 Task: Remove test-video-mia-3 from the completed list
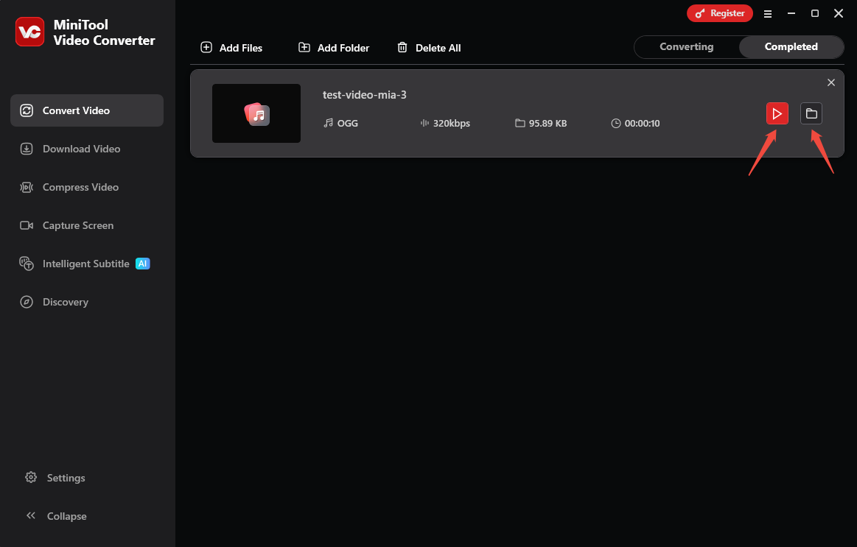831,82
